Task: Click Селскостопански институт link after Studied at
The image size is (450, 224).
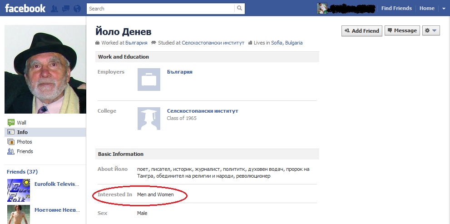Action: coord(213,43)
